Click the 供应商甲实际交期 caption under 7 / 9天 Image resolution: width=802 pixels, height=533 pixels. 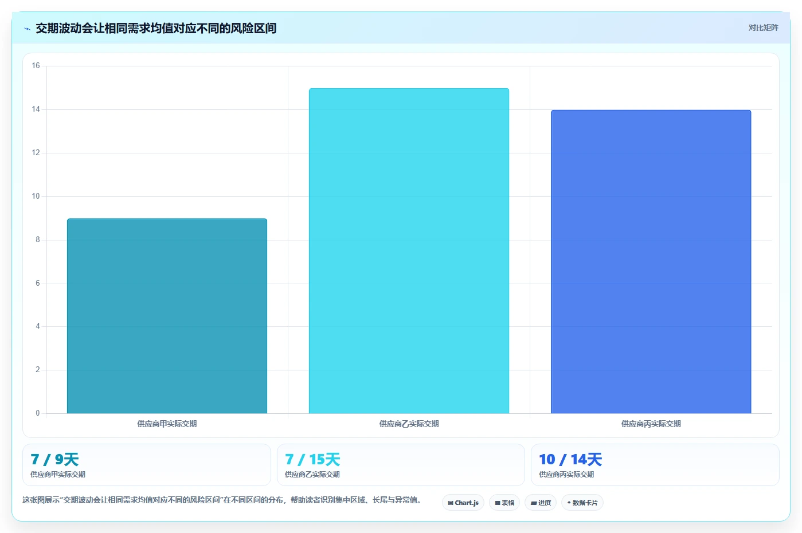[58, 475]
